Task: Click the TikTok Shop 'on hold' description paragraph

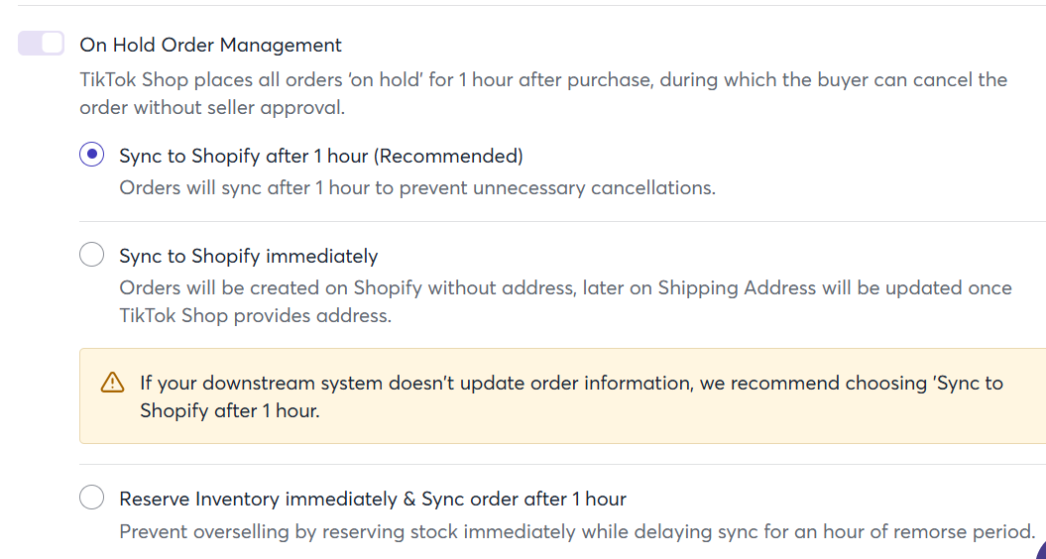Action: (x=543, y=93)
